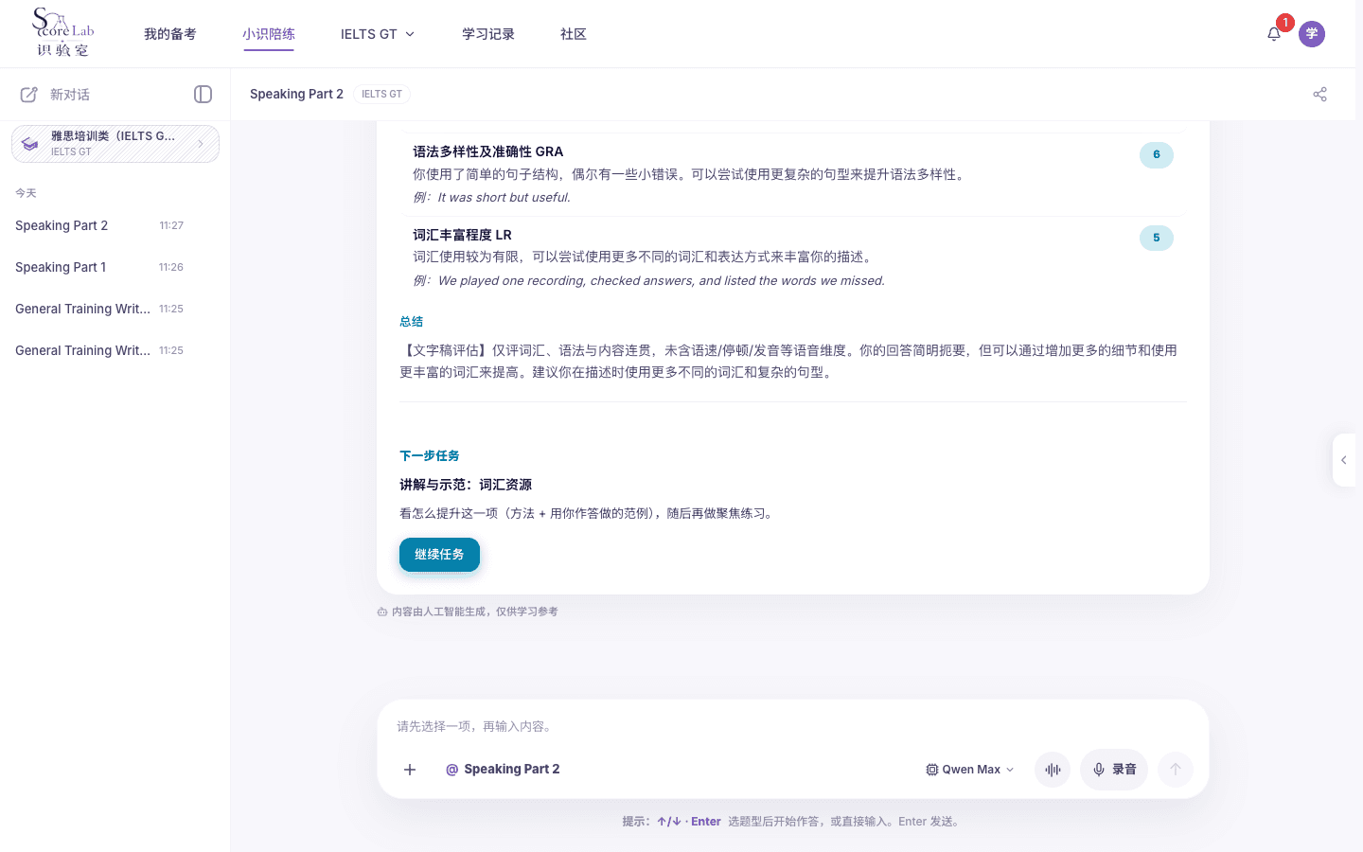The image size is (1363, 852).
Task: Open the purple user avatar
Action: click(x=1312, y=34)
